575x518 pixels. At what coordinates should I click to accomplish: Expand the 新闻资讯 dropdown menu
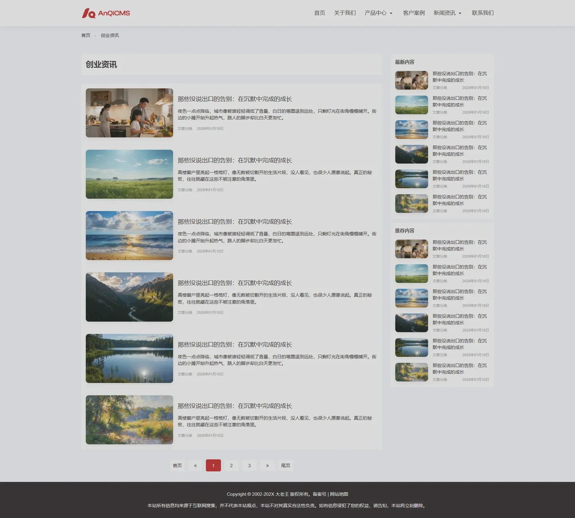pyautogui.click(x=447, y=13)
